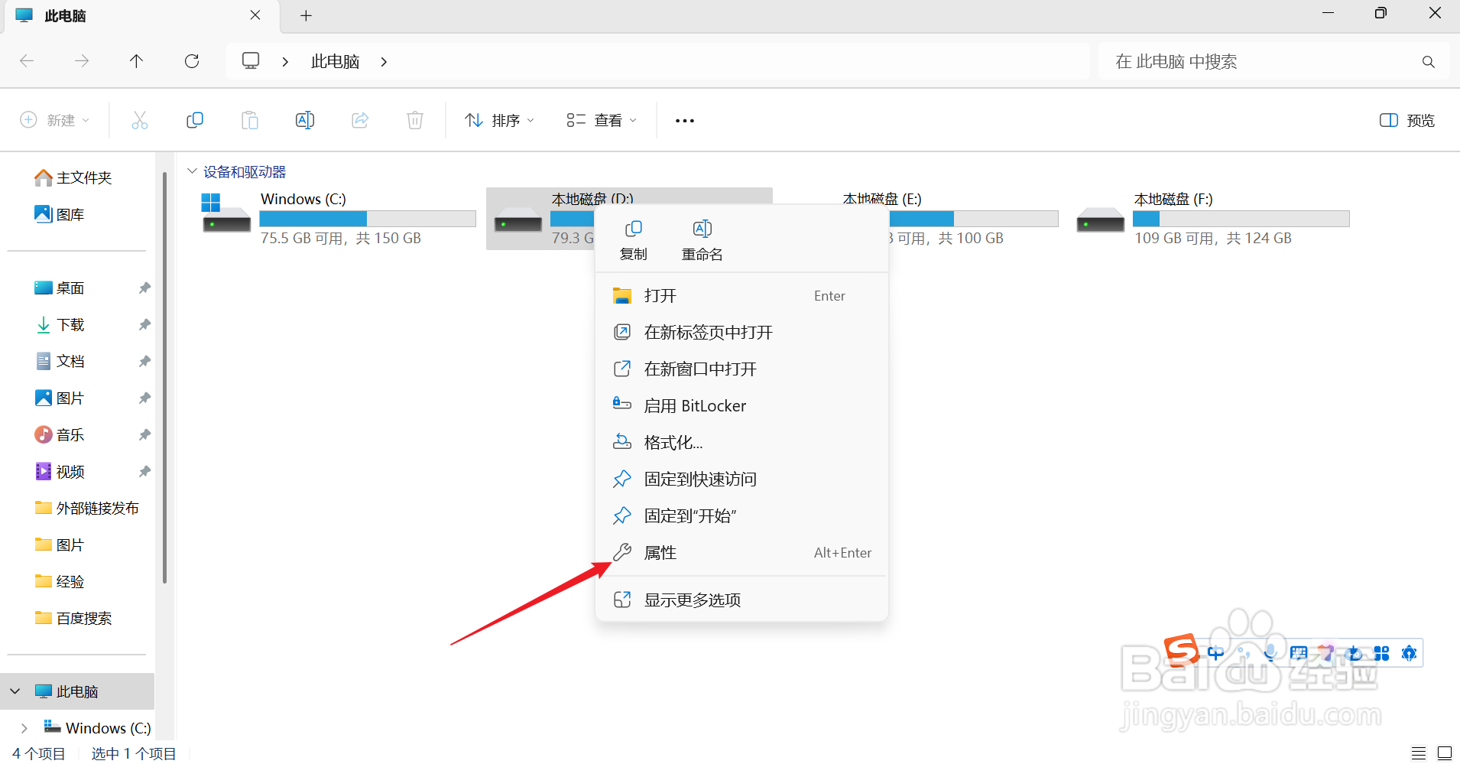Switch to details view in the status bar
1460x764 pixels.
tap(1418, 753)
